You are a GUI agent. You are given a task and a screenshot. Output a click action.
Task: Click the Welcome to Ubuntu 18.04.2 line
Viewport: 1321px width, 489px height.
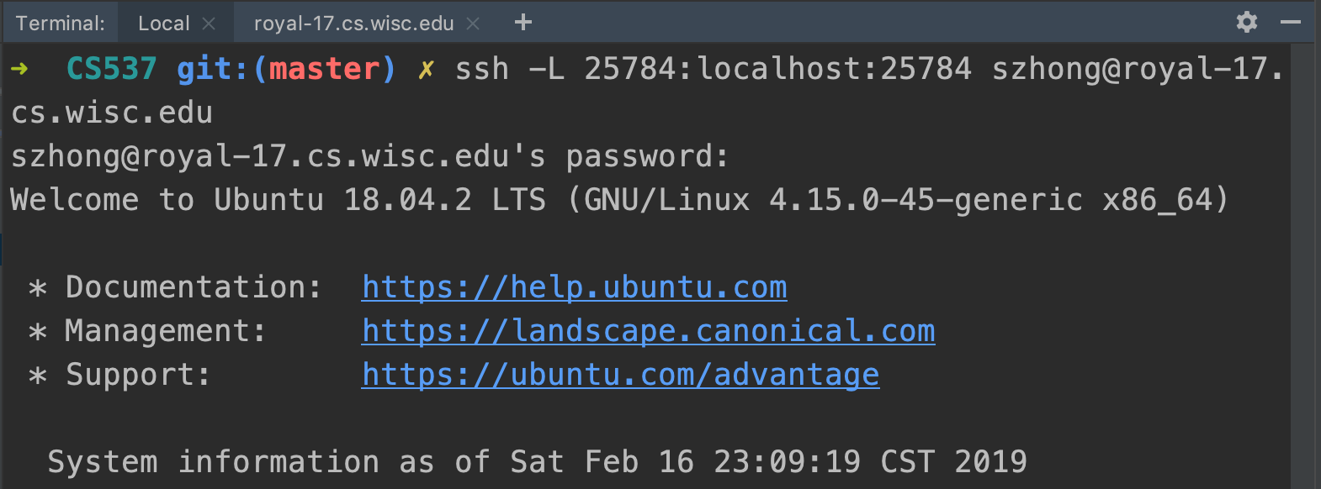(x=619, y=200)
